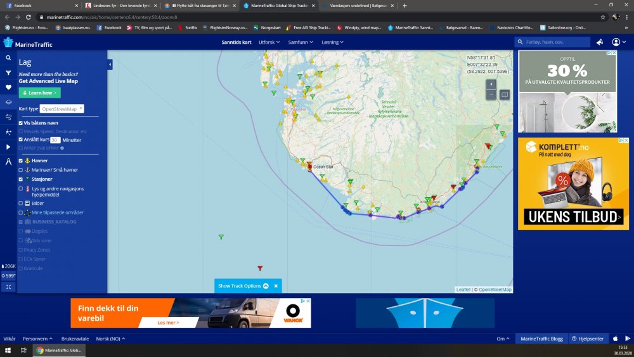Viewport: 634px width, 357px height.
Task: Switch to 'Flytte båt fra stavanger' tab
Action: coord(200,6)
